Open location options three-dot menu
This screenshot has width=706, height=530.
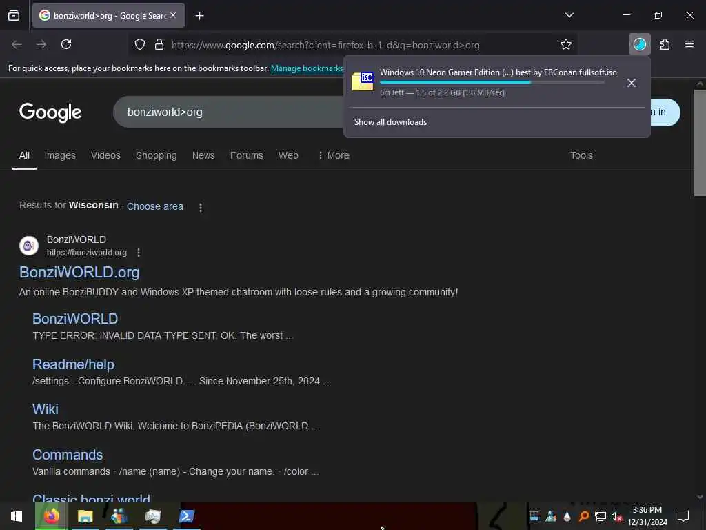coord(201,207)
